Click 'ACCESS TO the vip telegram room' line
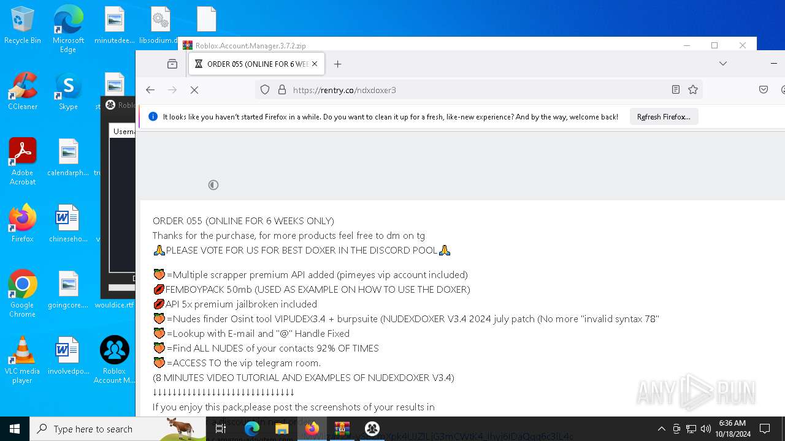This screenshot has width=785, height=441. [237, 363]
